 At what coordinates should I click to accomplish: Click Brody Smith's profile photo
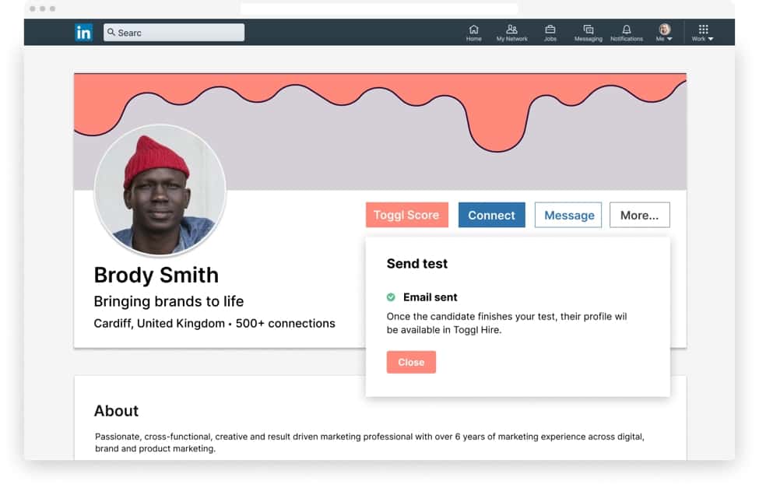point(160,189)
